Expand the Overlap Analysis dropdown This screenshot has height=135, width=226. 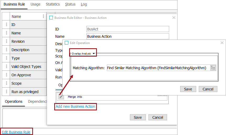tap(94, 53)
